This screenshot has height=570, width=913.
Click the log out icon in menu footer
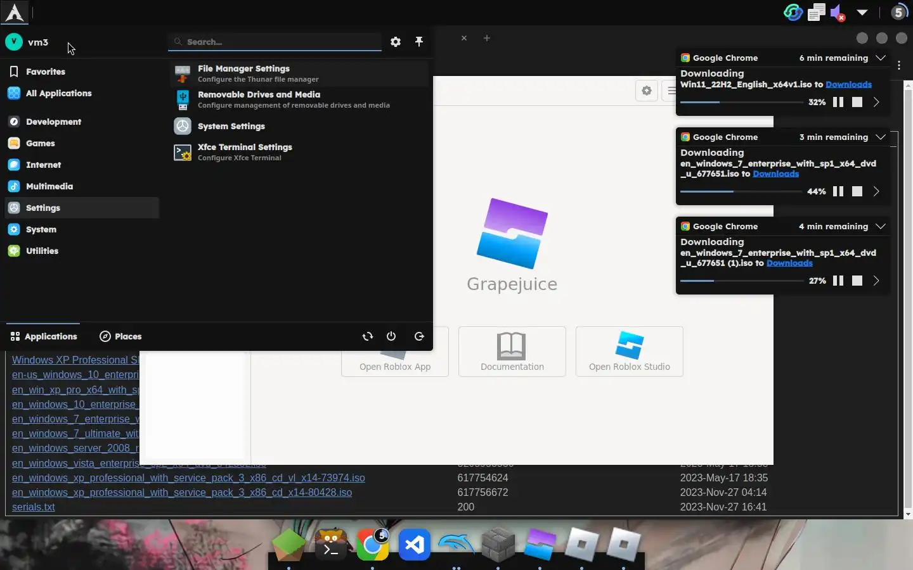pos(419,336)
